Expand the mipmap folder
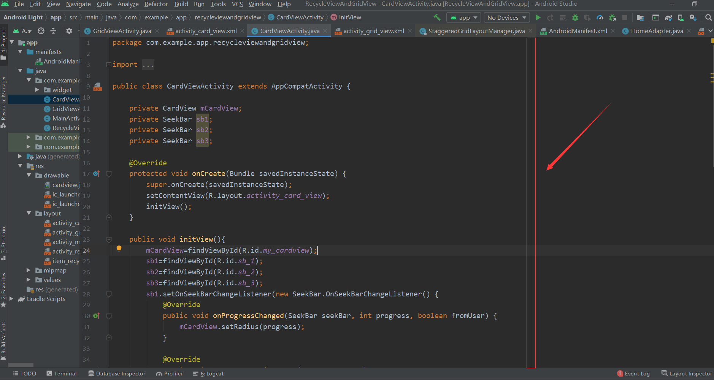 pos(29,270)
